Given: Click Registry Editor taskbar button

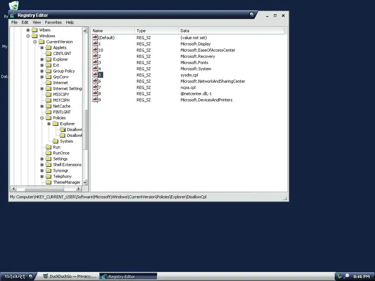Looking at the screenshot, I should pyautogui.click(x=128, y=277).
